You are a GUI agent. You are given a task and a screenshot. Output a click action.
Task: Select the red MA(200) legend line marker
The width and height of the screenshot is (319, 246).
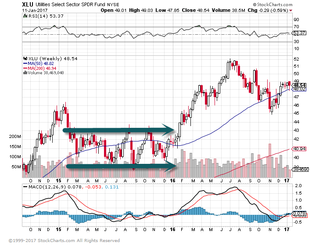25,68
